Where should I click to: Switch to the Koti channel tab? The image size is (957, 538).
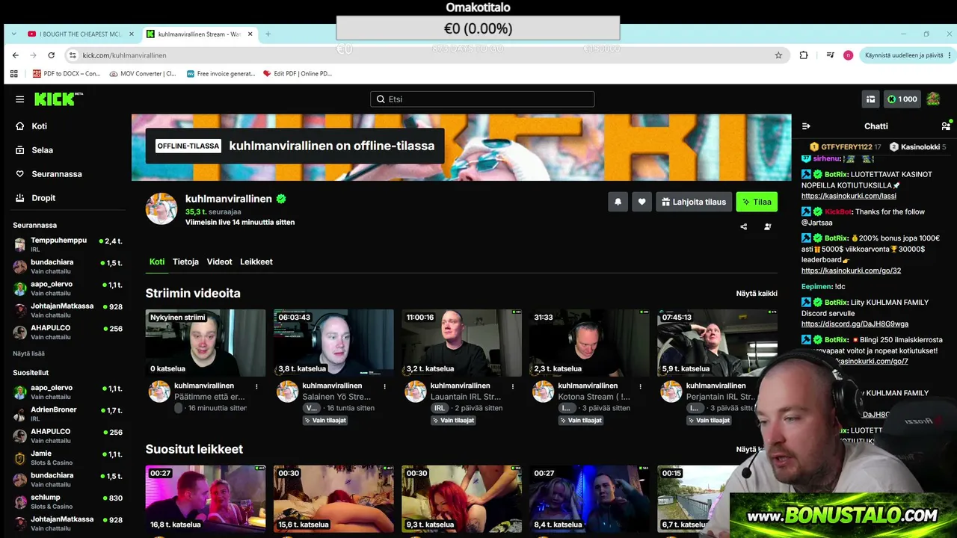click(157, 262)
